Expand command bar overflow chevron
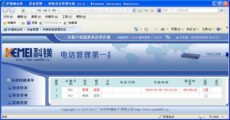The image size is (230, 120). [x=227, y=28]
